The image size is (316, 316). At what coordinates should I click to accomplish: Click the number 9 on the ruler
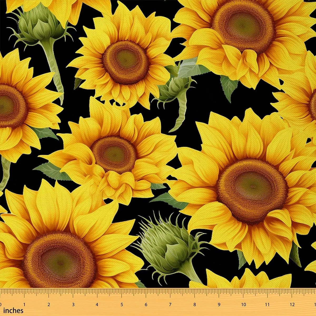pos(219,305)
